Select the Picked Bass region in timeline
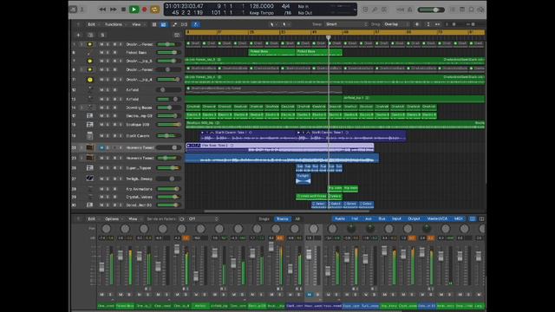Image resolution: width=555 pixels, height=312 pixels. pyautogui.click(x=271, y=52)
